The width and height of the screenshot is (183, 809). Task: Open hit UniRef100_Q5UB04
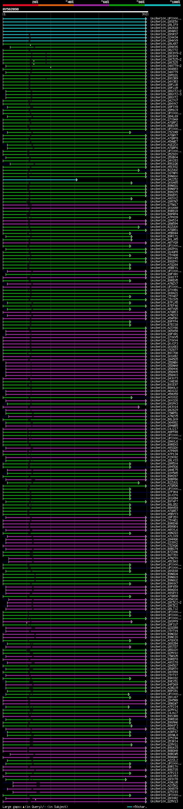[x=164, y=157]
